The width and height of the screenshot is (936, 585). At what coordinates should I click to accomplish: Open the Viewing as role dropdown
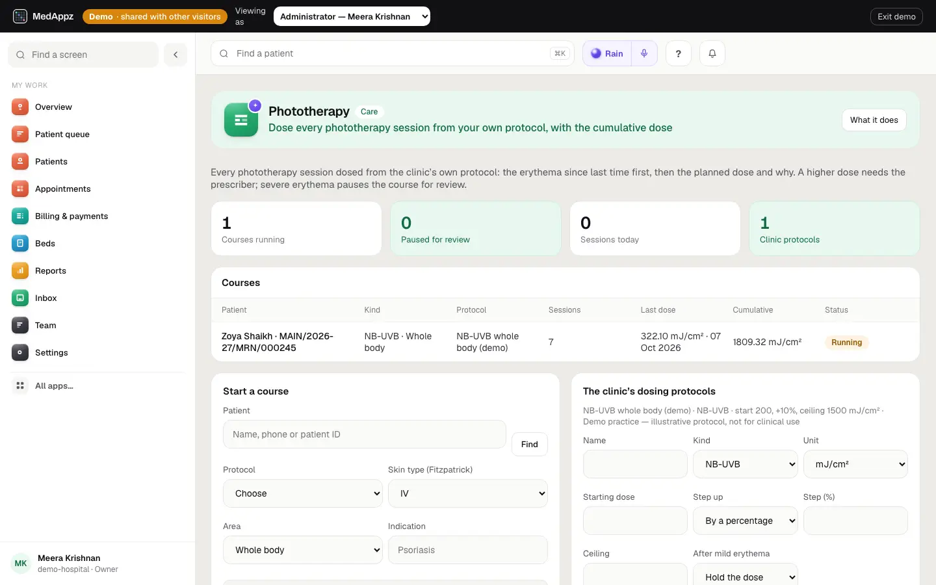352,16
